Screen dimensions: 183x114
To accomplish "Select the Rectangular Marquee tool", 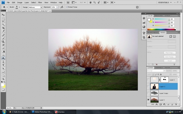I will pyautogui.click(x=3, y=18).
